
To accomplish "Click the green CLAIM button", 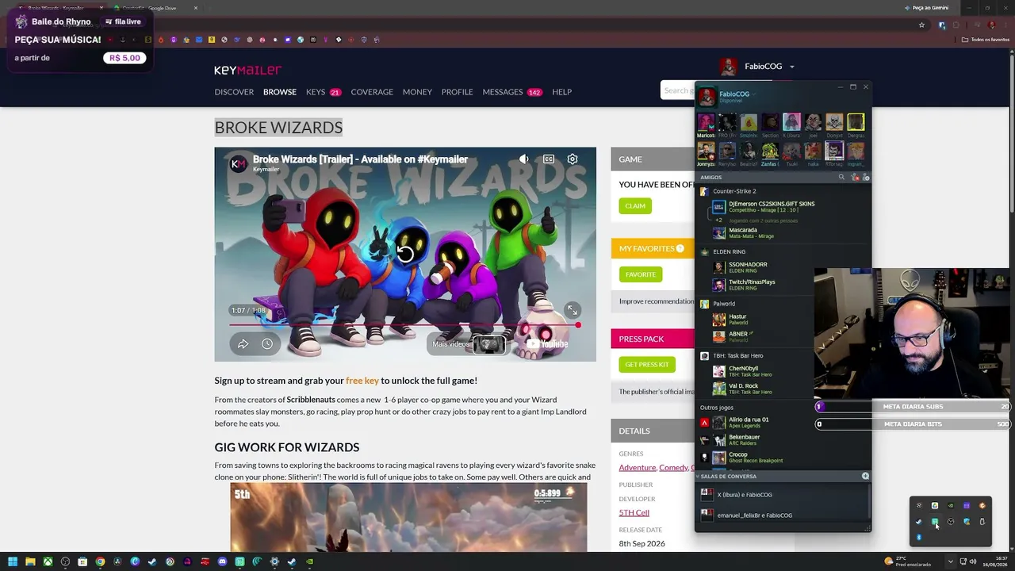I will 635,206.
